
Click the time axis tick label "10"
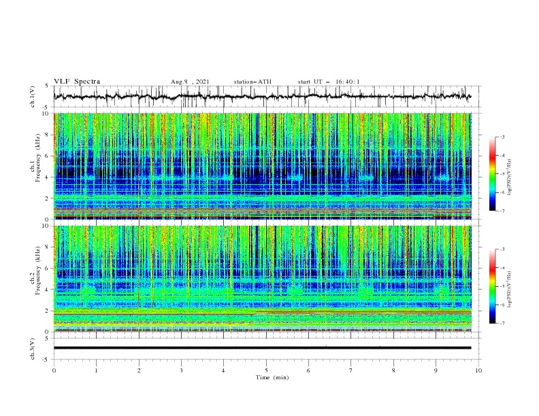point(478,370)
